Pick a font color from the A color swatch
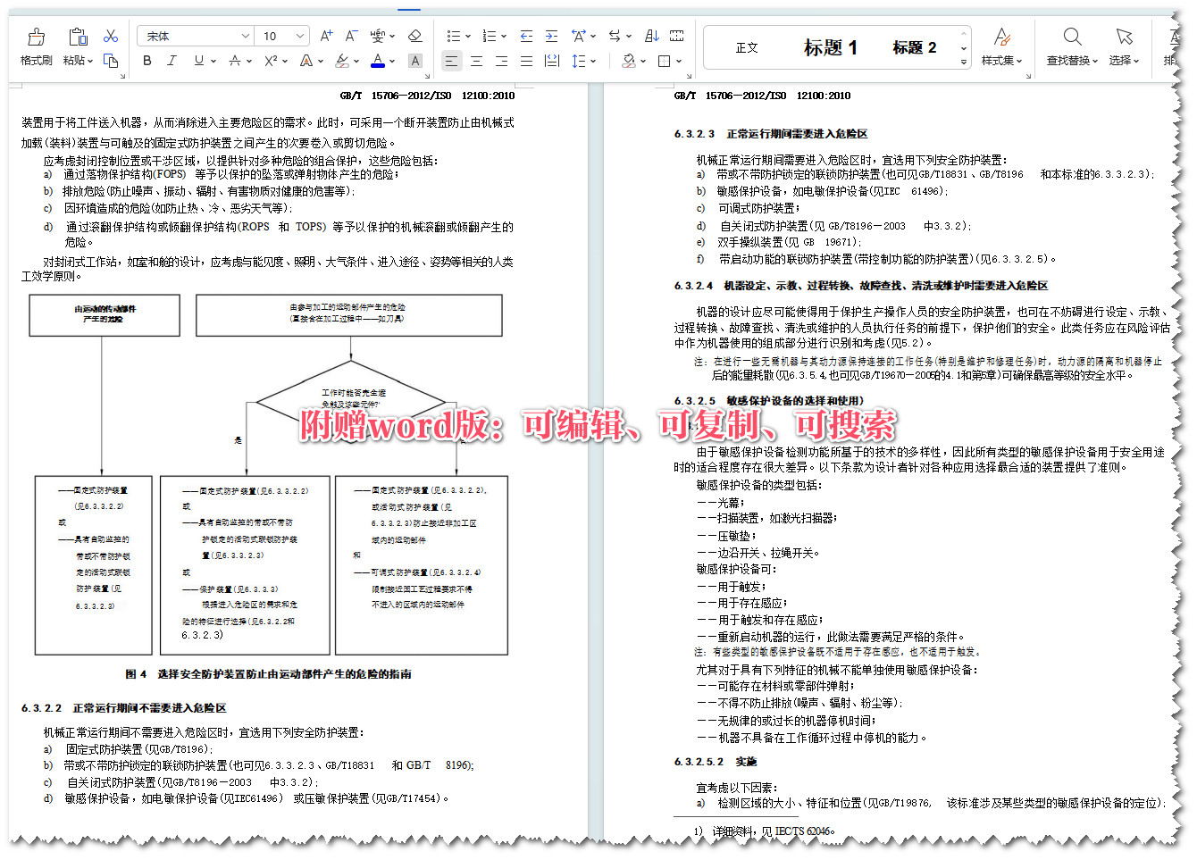 point(377,61)
